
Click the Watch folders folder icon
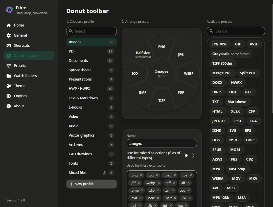click(x=9, y=76)
